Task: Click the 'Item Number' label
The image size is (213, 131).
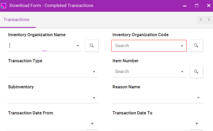Action: point(125,61)
